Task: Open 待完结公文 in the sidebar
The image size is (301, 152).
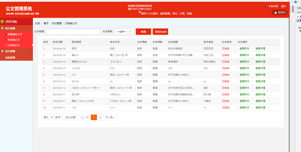Action: (x=14, y=40)
